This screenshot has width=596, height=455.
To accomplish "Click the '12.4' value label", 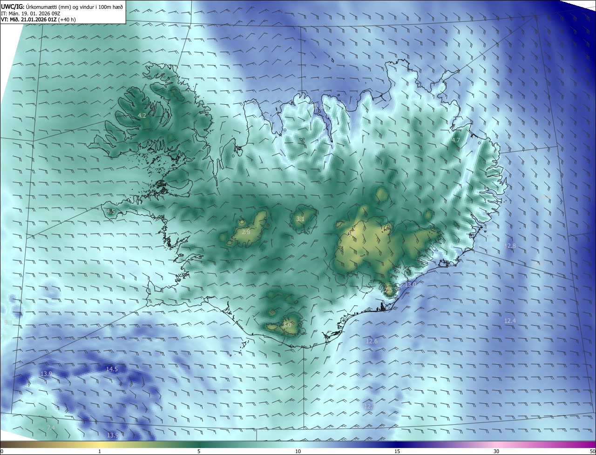I will [x=510, y=321].
